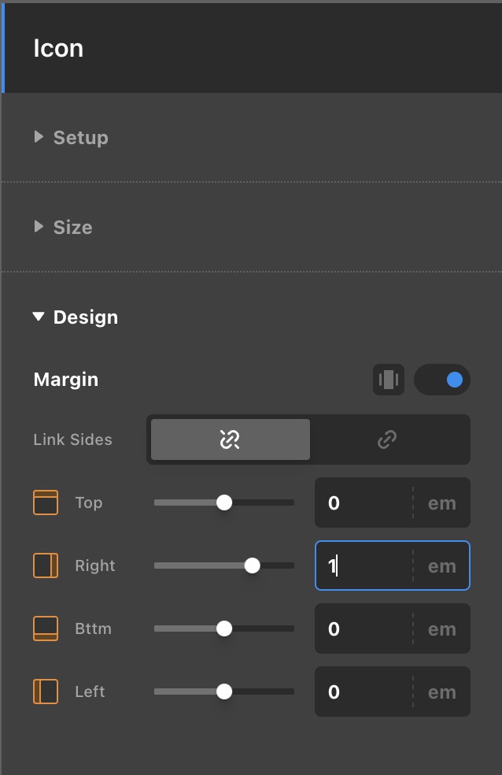Select the linked sides chain icon
Image resolution: width=502 pixels, height=775 pixels.
[387, 439]
